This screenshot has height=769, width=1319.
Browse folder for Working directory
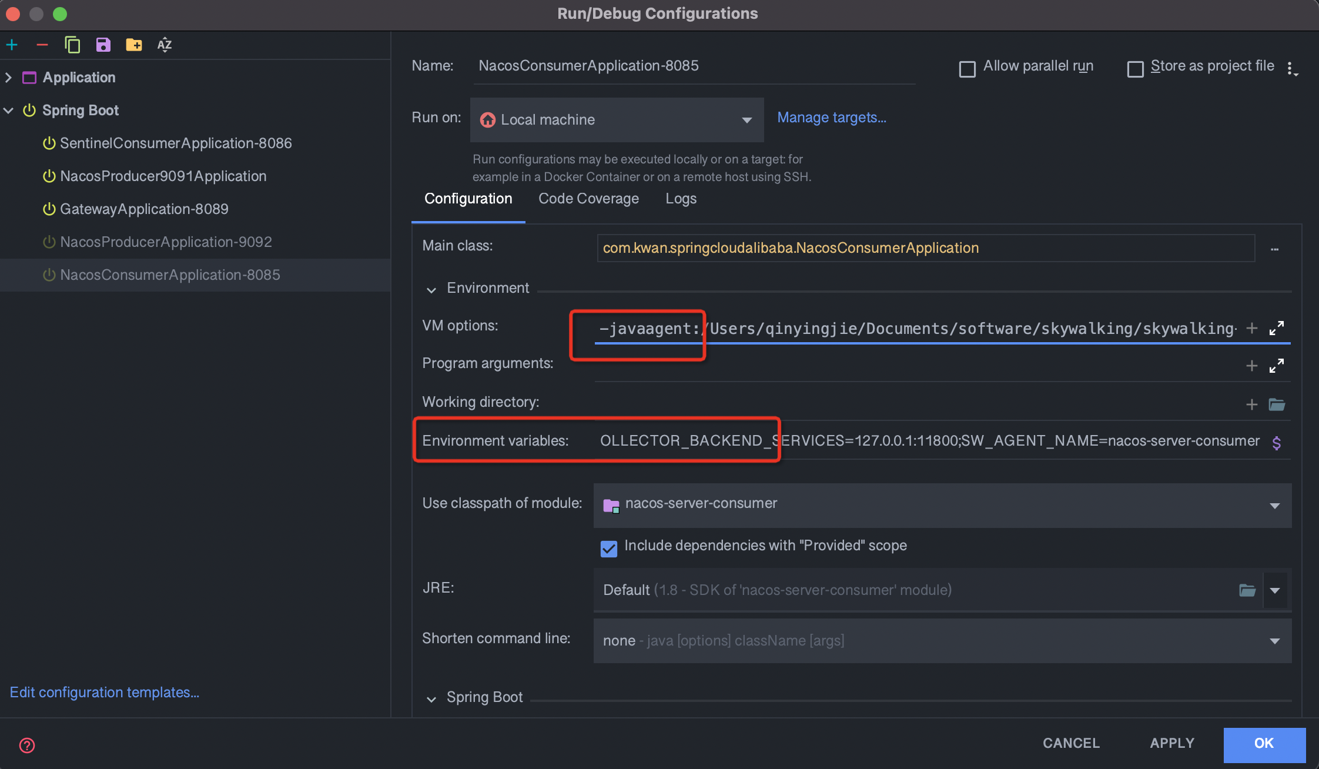tap(1277, 404)
